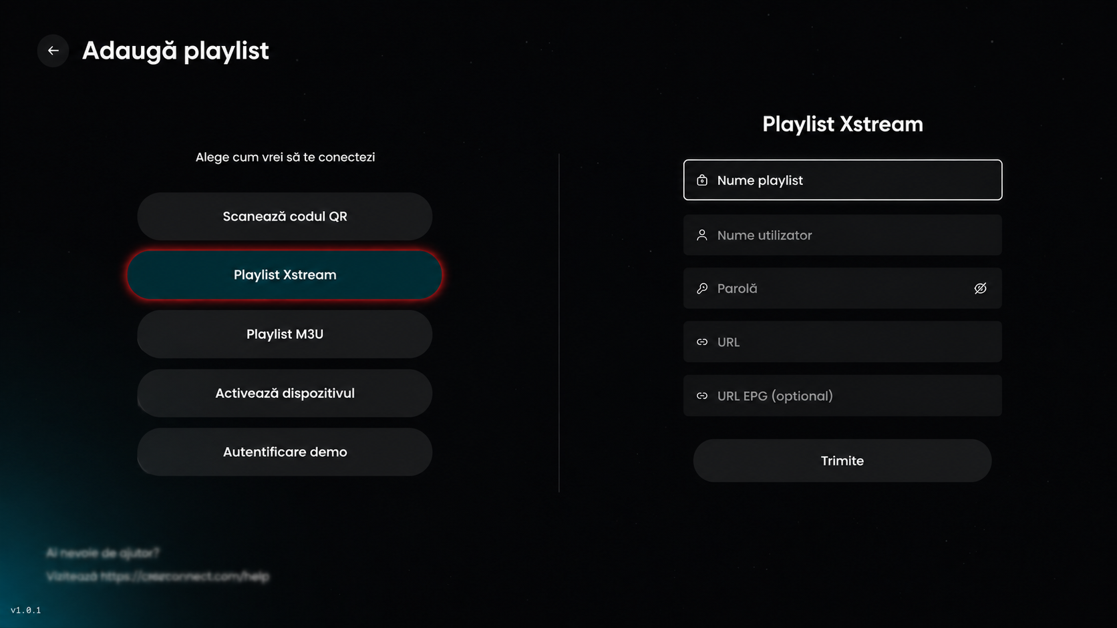The height and width of the screenshot is (628, 1117).
Task: Click the bag icon in Nume playlist
Action: [x=701, y=180]
